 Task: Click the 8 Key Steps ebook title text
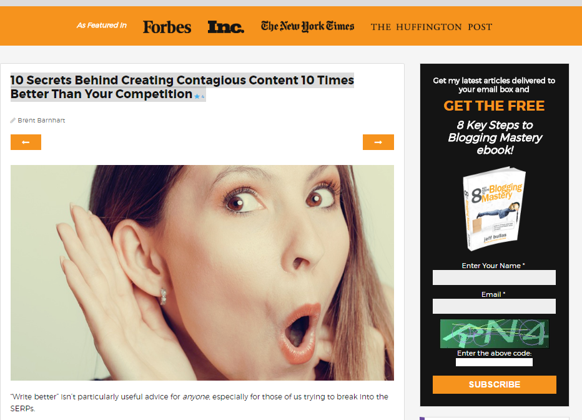(x=494, y=137)
